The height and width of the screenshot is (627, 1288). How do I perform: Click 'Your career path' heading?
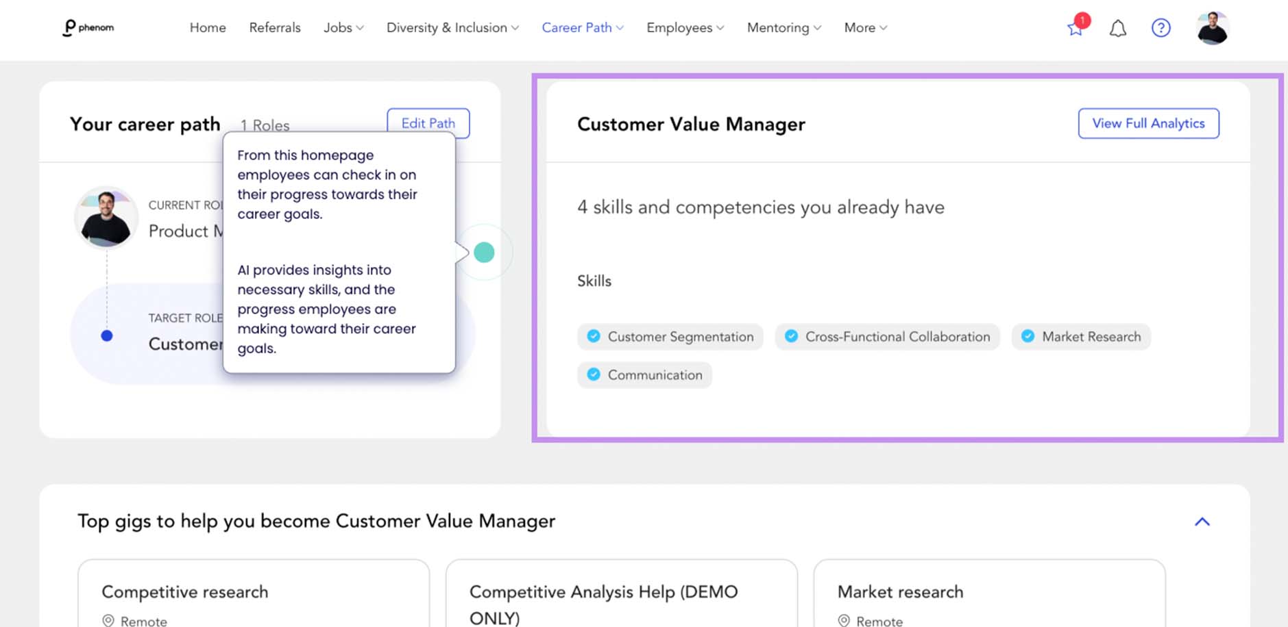tap(145, 124)
